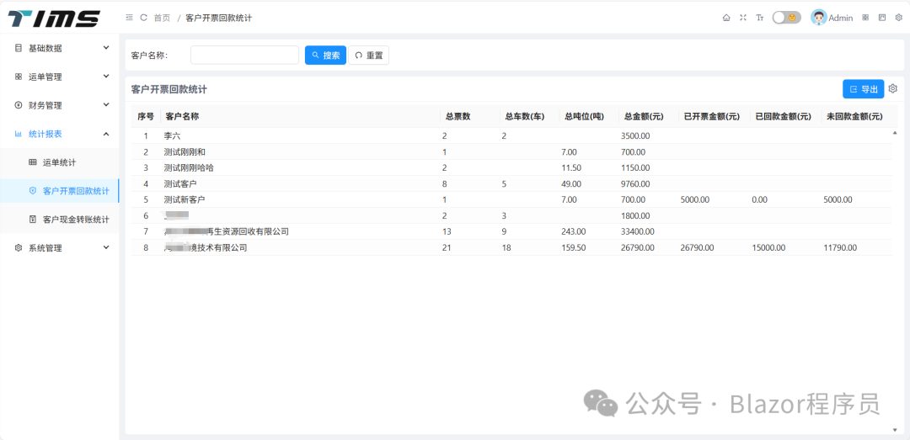Click 客户名称 column header

coord(299,117)
